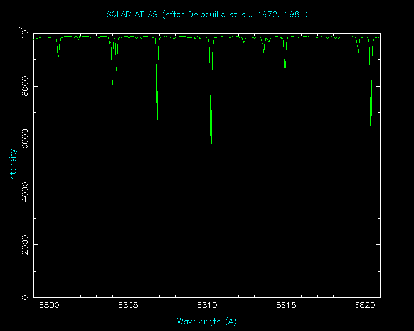Click the absorption line minimum near 6815
The height and width of the screenshot is (331, 414).
pos(285,68)
